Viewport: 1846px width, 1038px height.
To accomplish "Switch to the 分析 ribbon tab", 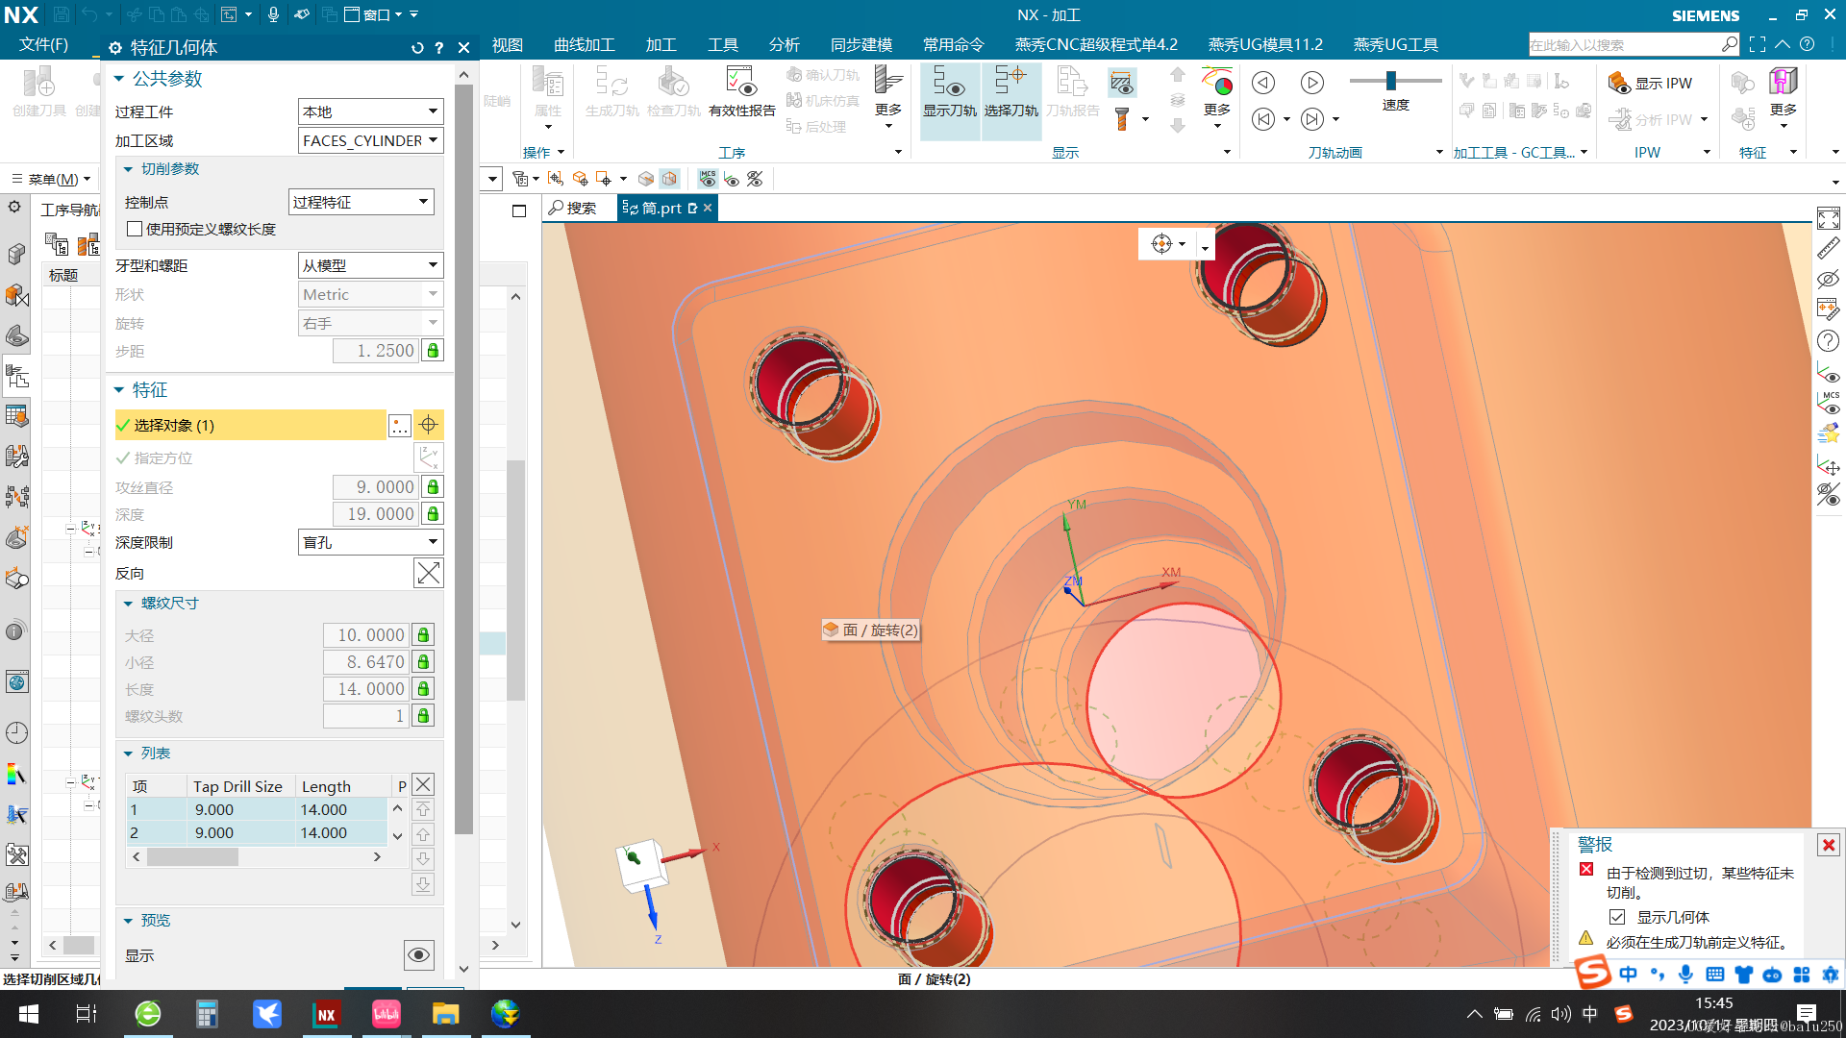I will 785,45.
